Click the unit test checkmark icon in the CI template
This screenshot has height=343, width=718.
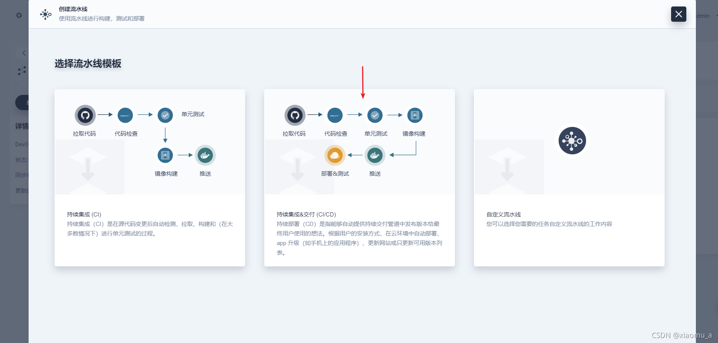165,115
